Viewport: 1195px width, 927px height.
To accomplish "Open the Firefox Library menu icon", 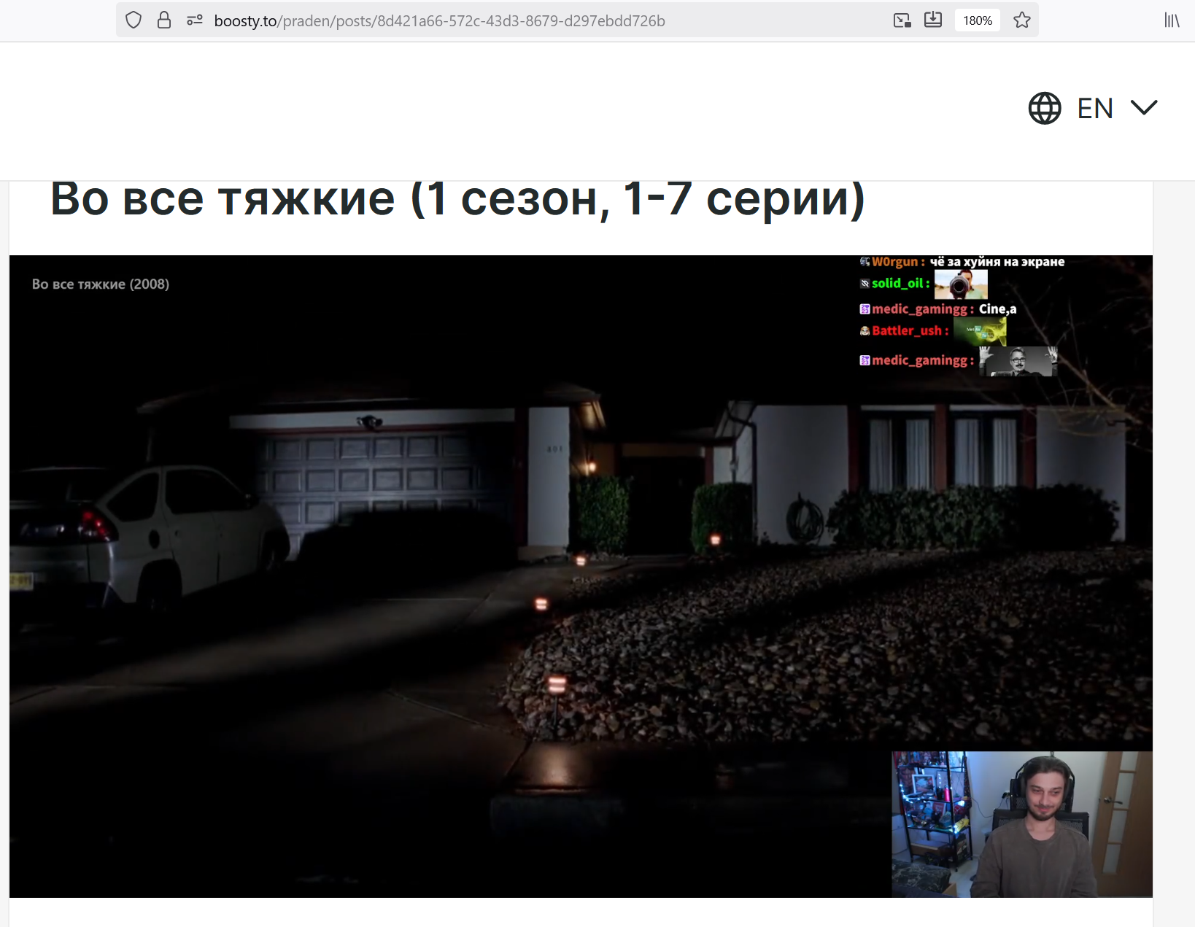I will [x=1172, y=20].
